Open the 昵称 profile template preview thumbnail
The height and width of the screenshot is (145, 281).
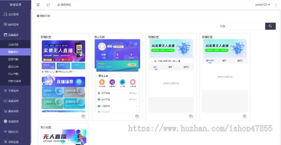click(117, 76)
